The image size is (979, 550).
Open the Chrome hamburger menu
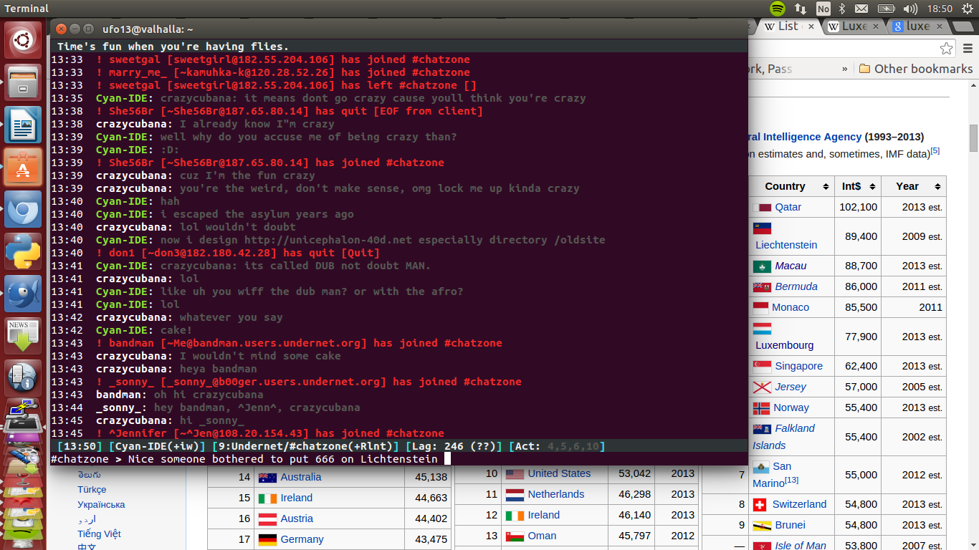pyautogui.click(x=968, y=48)
